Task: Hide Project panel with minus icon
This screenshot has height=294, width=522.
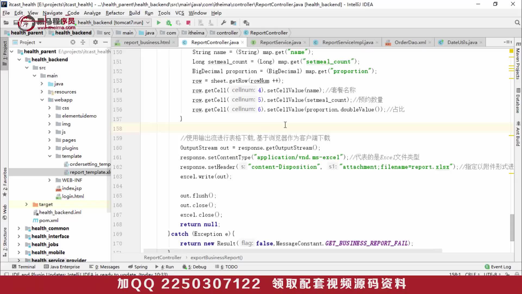Action: [105, 42]
